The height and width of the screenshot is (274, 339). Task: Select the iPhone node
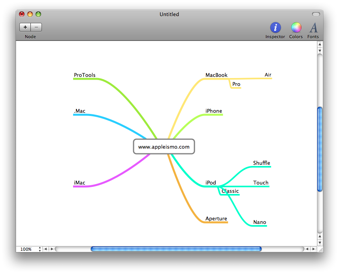[214, 111]
